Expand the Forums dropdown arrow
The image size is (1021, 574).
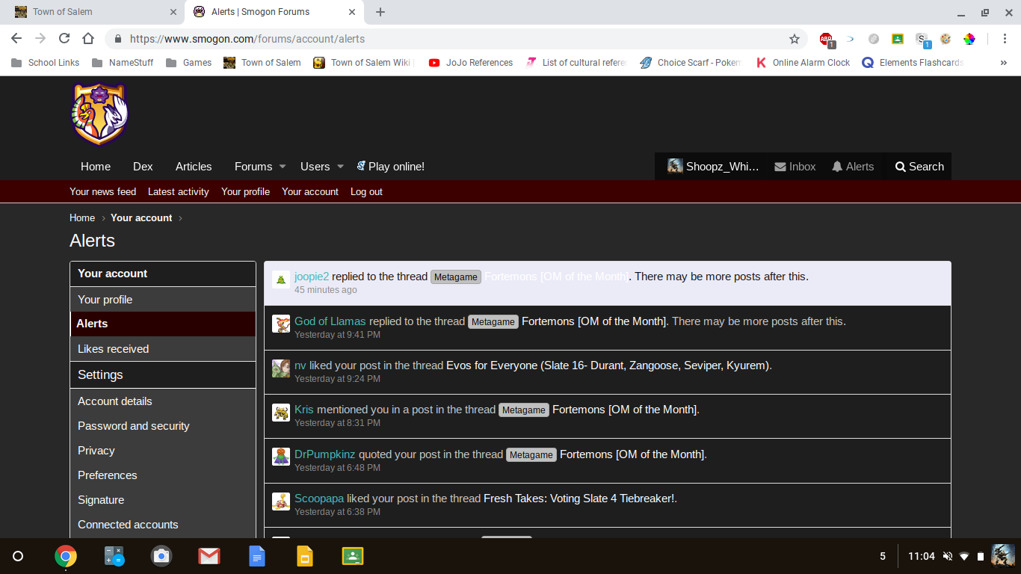point(283,167)
